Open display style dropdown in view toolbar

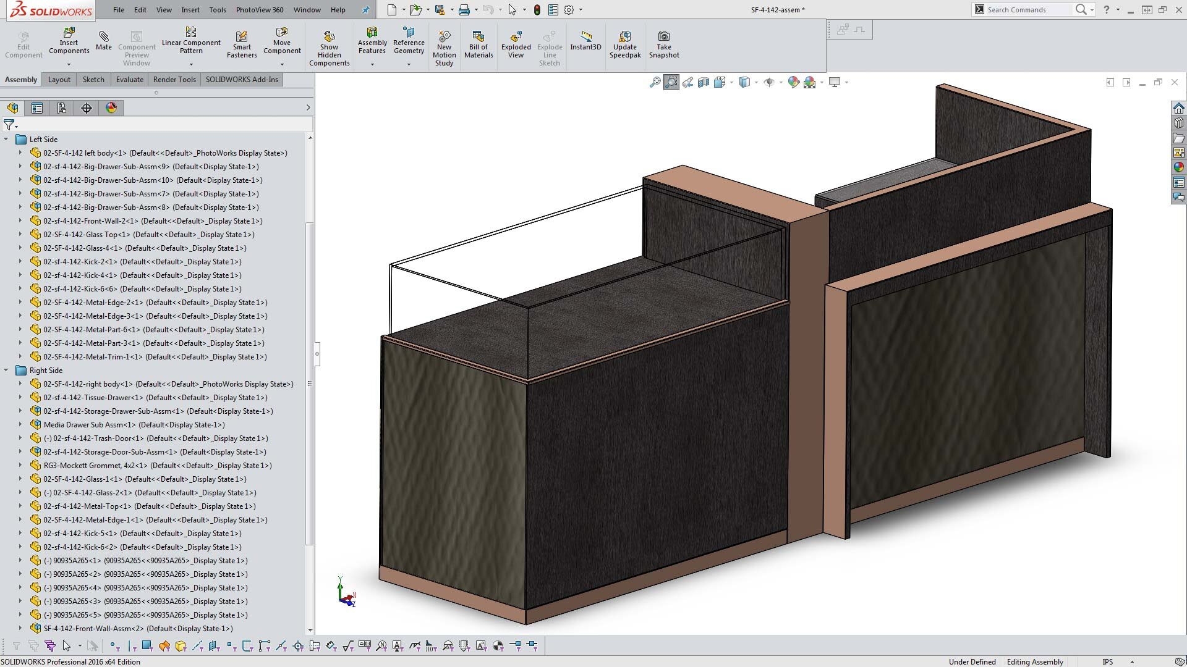tap(756, 82)
